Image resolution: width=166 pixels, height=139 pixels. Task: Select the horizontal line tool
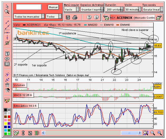click(x=7, y=33)
